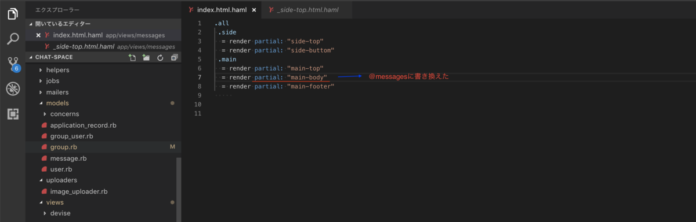Click the ".main" code on line 5

(227, 59)
